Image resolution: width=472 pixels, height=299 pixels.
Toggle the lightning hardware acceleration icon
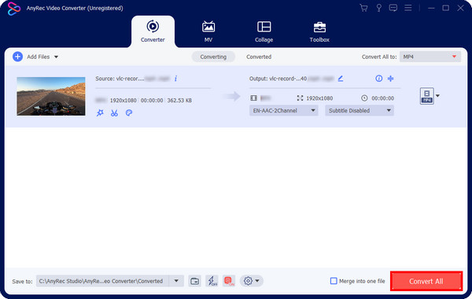tap(212, 281)
